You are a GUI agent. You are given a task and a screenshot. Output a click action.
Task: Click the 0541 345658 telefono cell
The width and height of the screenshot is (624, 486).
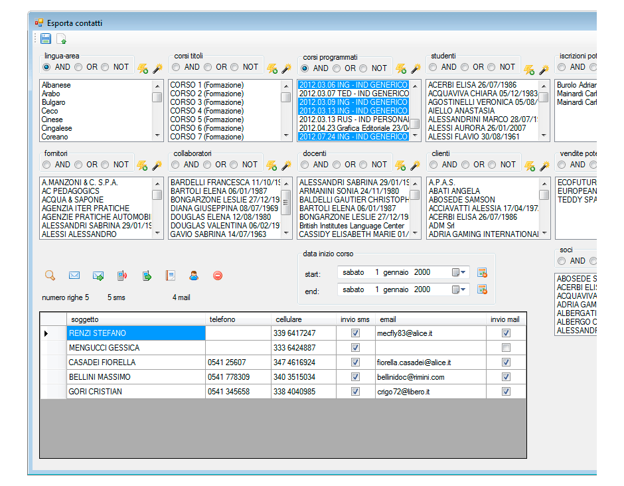coord(238,392)
